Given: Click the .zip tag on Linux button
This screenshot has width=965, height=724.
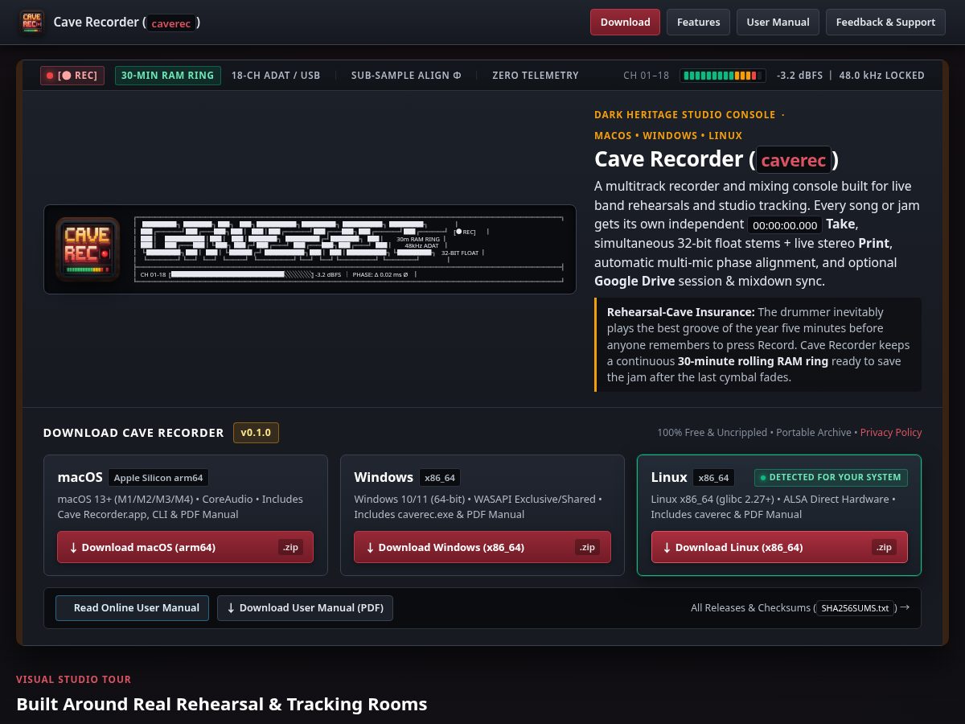Looking at the screenshot, I should (x=884, y=547).
